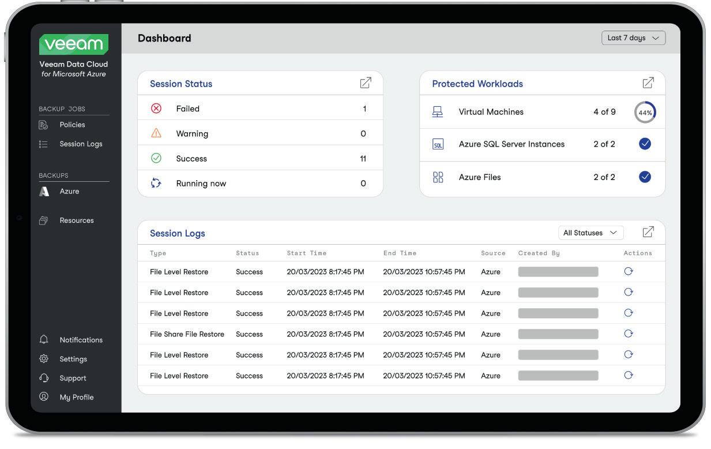This screenshot has width=711, height=449.
Task: Click the Dashboard page title
Action: (164, 38)
